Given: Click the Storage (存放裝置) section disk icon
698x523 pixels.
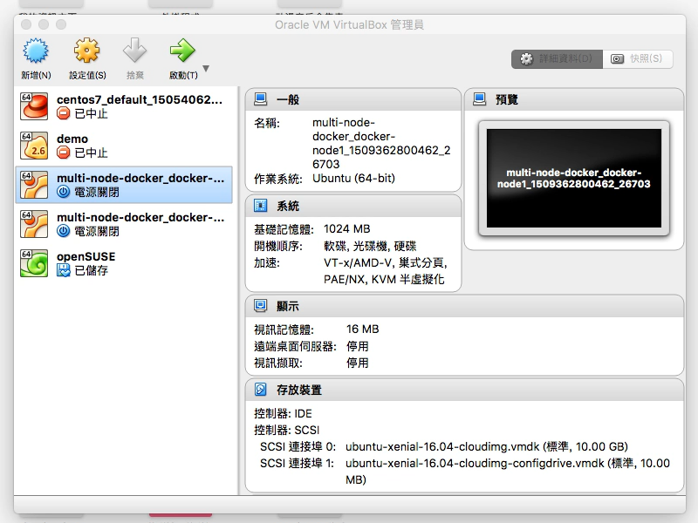Looking at the screenshot, I should click(x=260, y=389).
